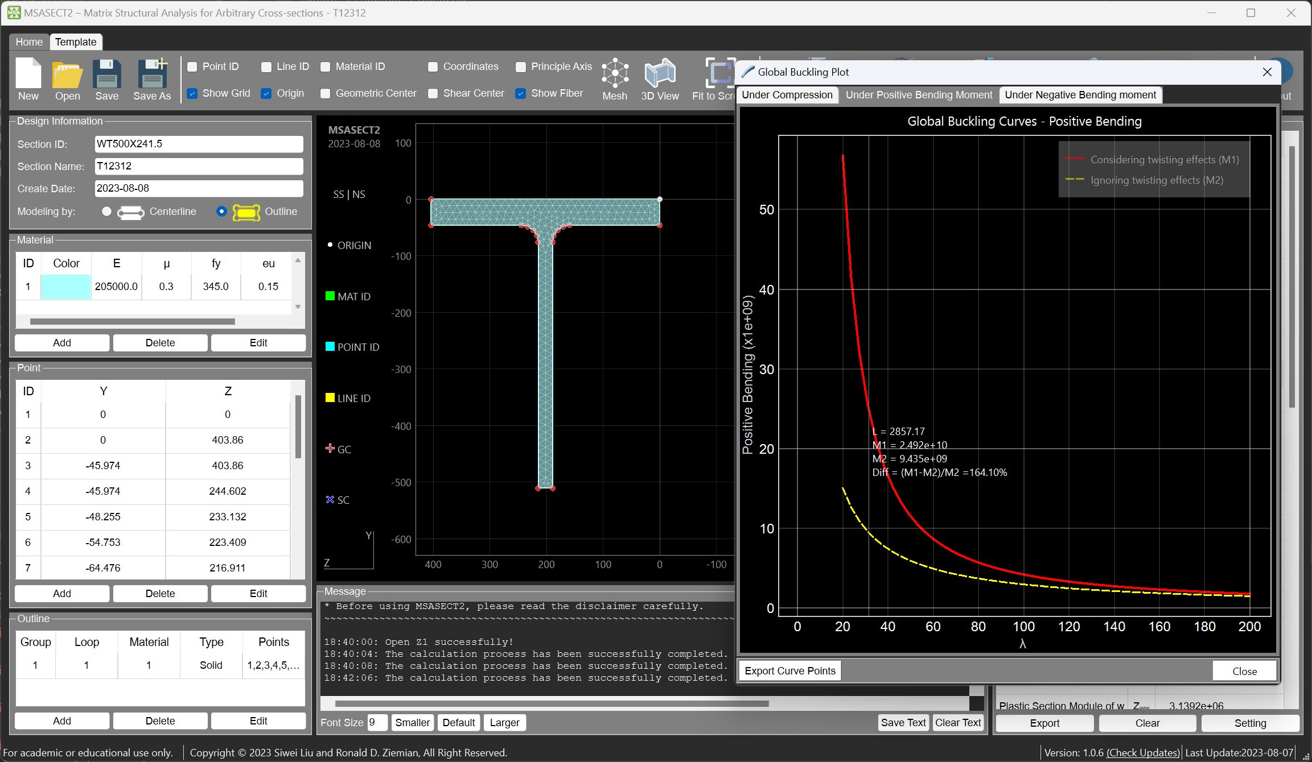Click the yellow LINE ID legend marker
The width and height of the screenshot is (1312, 762).
330,397
